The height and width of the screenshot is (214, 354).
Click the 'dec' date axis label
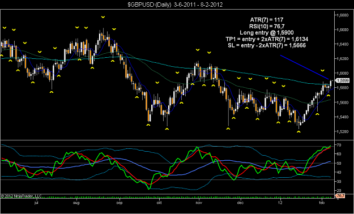point(241,203)
